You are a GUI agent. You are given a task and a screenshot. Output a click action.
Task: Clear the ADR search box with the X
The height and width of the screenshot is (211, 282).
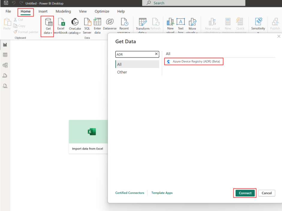coord(156,54)
